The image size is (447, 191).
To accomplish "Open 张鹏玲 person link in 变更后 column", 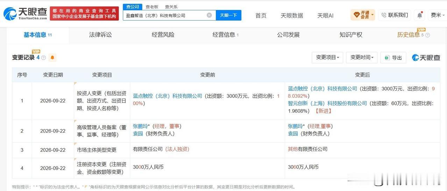I will (295, 126).
